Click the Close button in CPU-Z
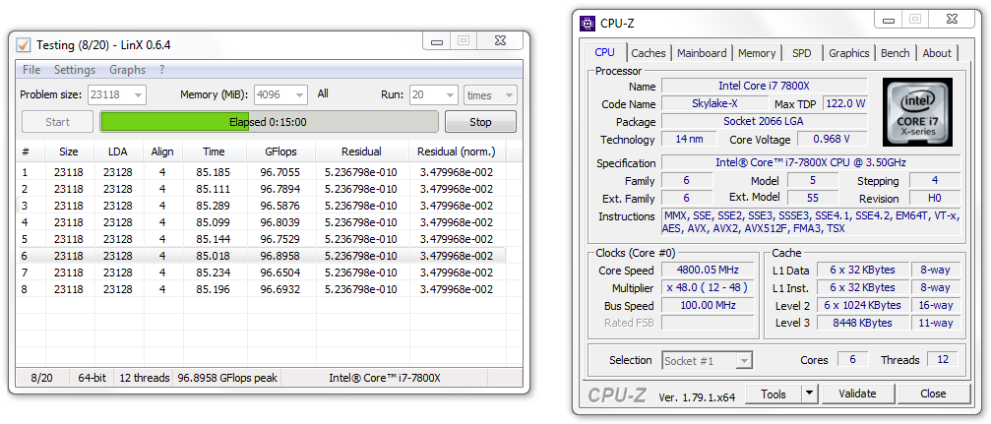 click(933, 394)
